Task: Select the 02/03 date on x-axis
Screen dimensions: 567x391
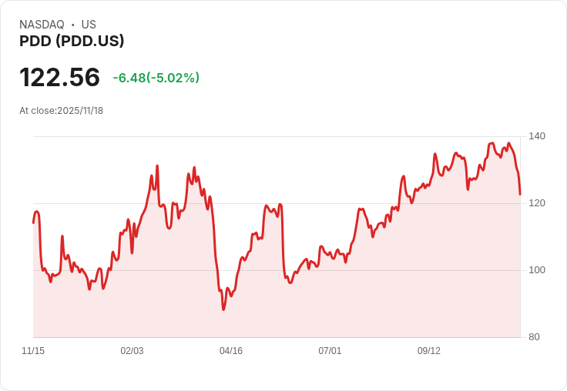Action: coord(132,351)
